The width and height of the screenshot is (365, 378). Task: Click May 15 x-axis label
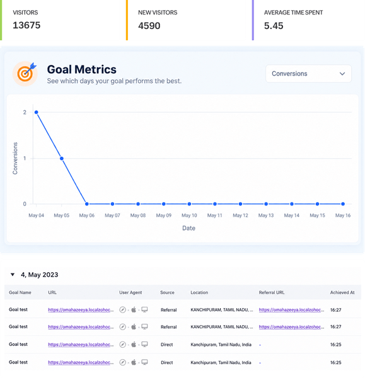[x=317, y=215]
